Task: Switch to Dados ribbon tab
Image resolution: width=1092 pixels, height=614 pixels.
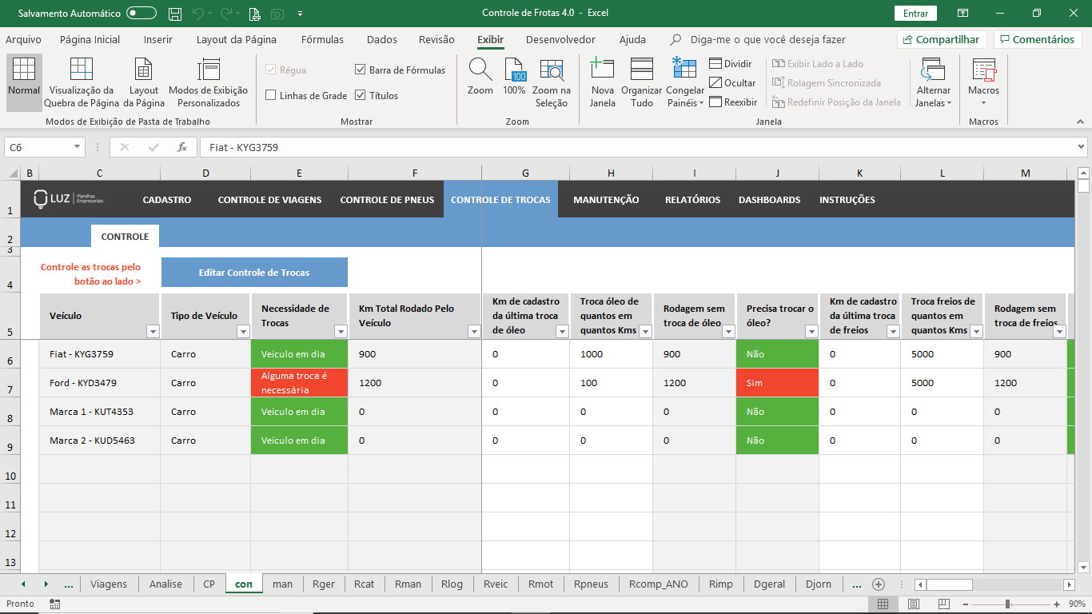Action: tap(382, 39)
